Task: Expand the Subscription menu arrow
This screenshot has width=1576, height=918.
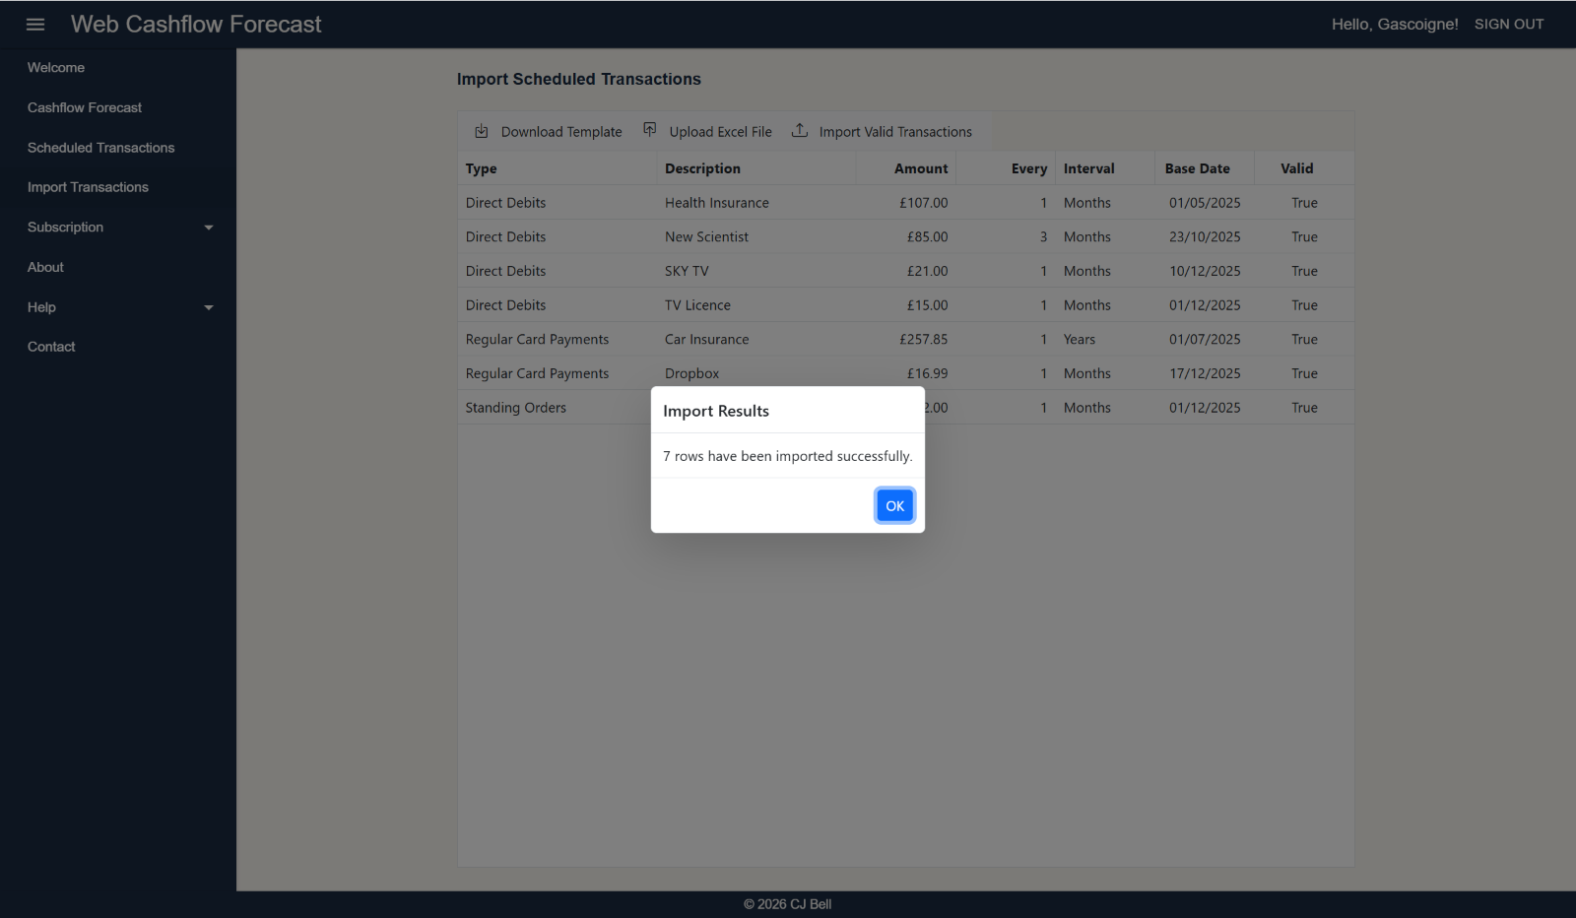Action: point(209,228)
